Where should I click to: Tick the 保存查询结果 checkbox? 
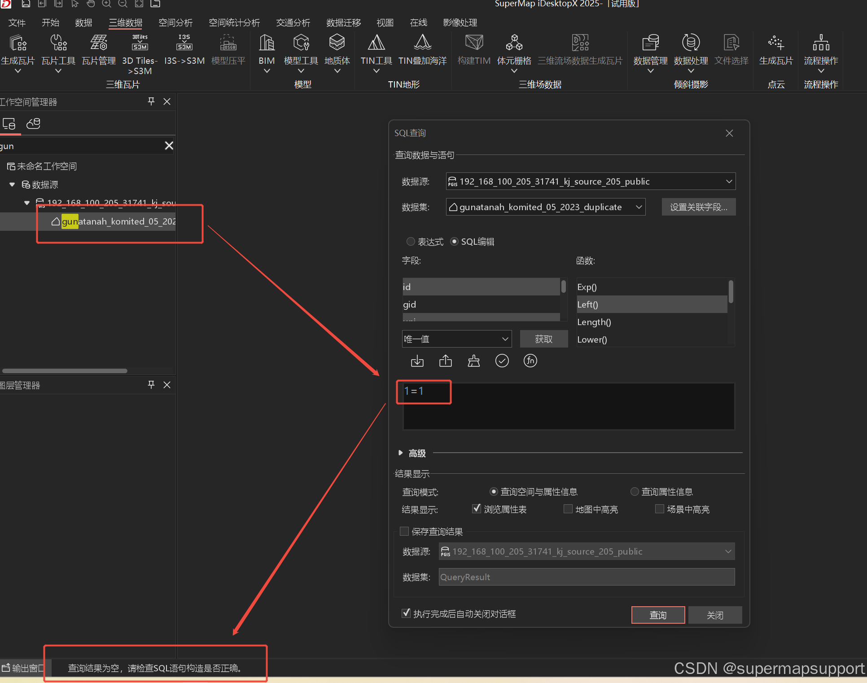[404, 531]
